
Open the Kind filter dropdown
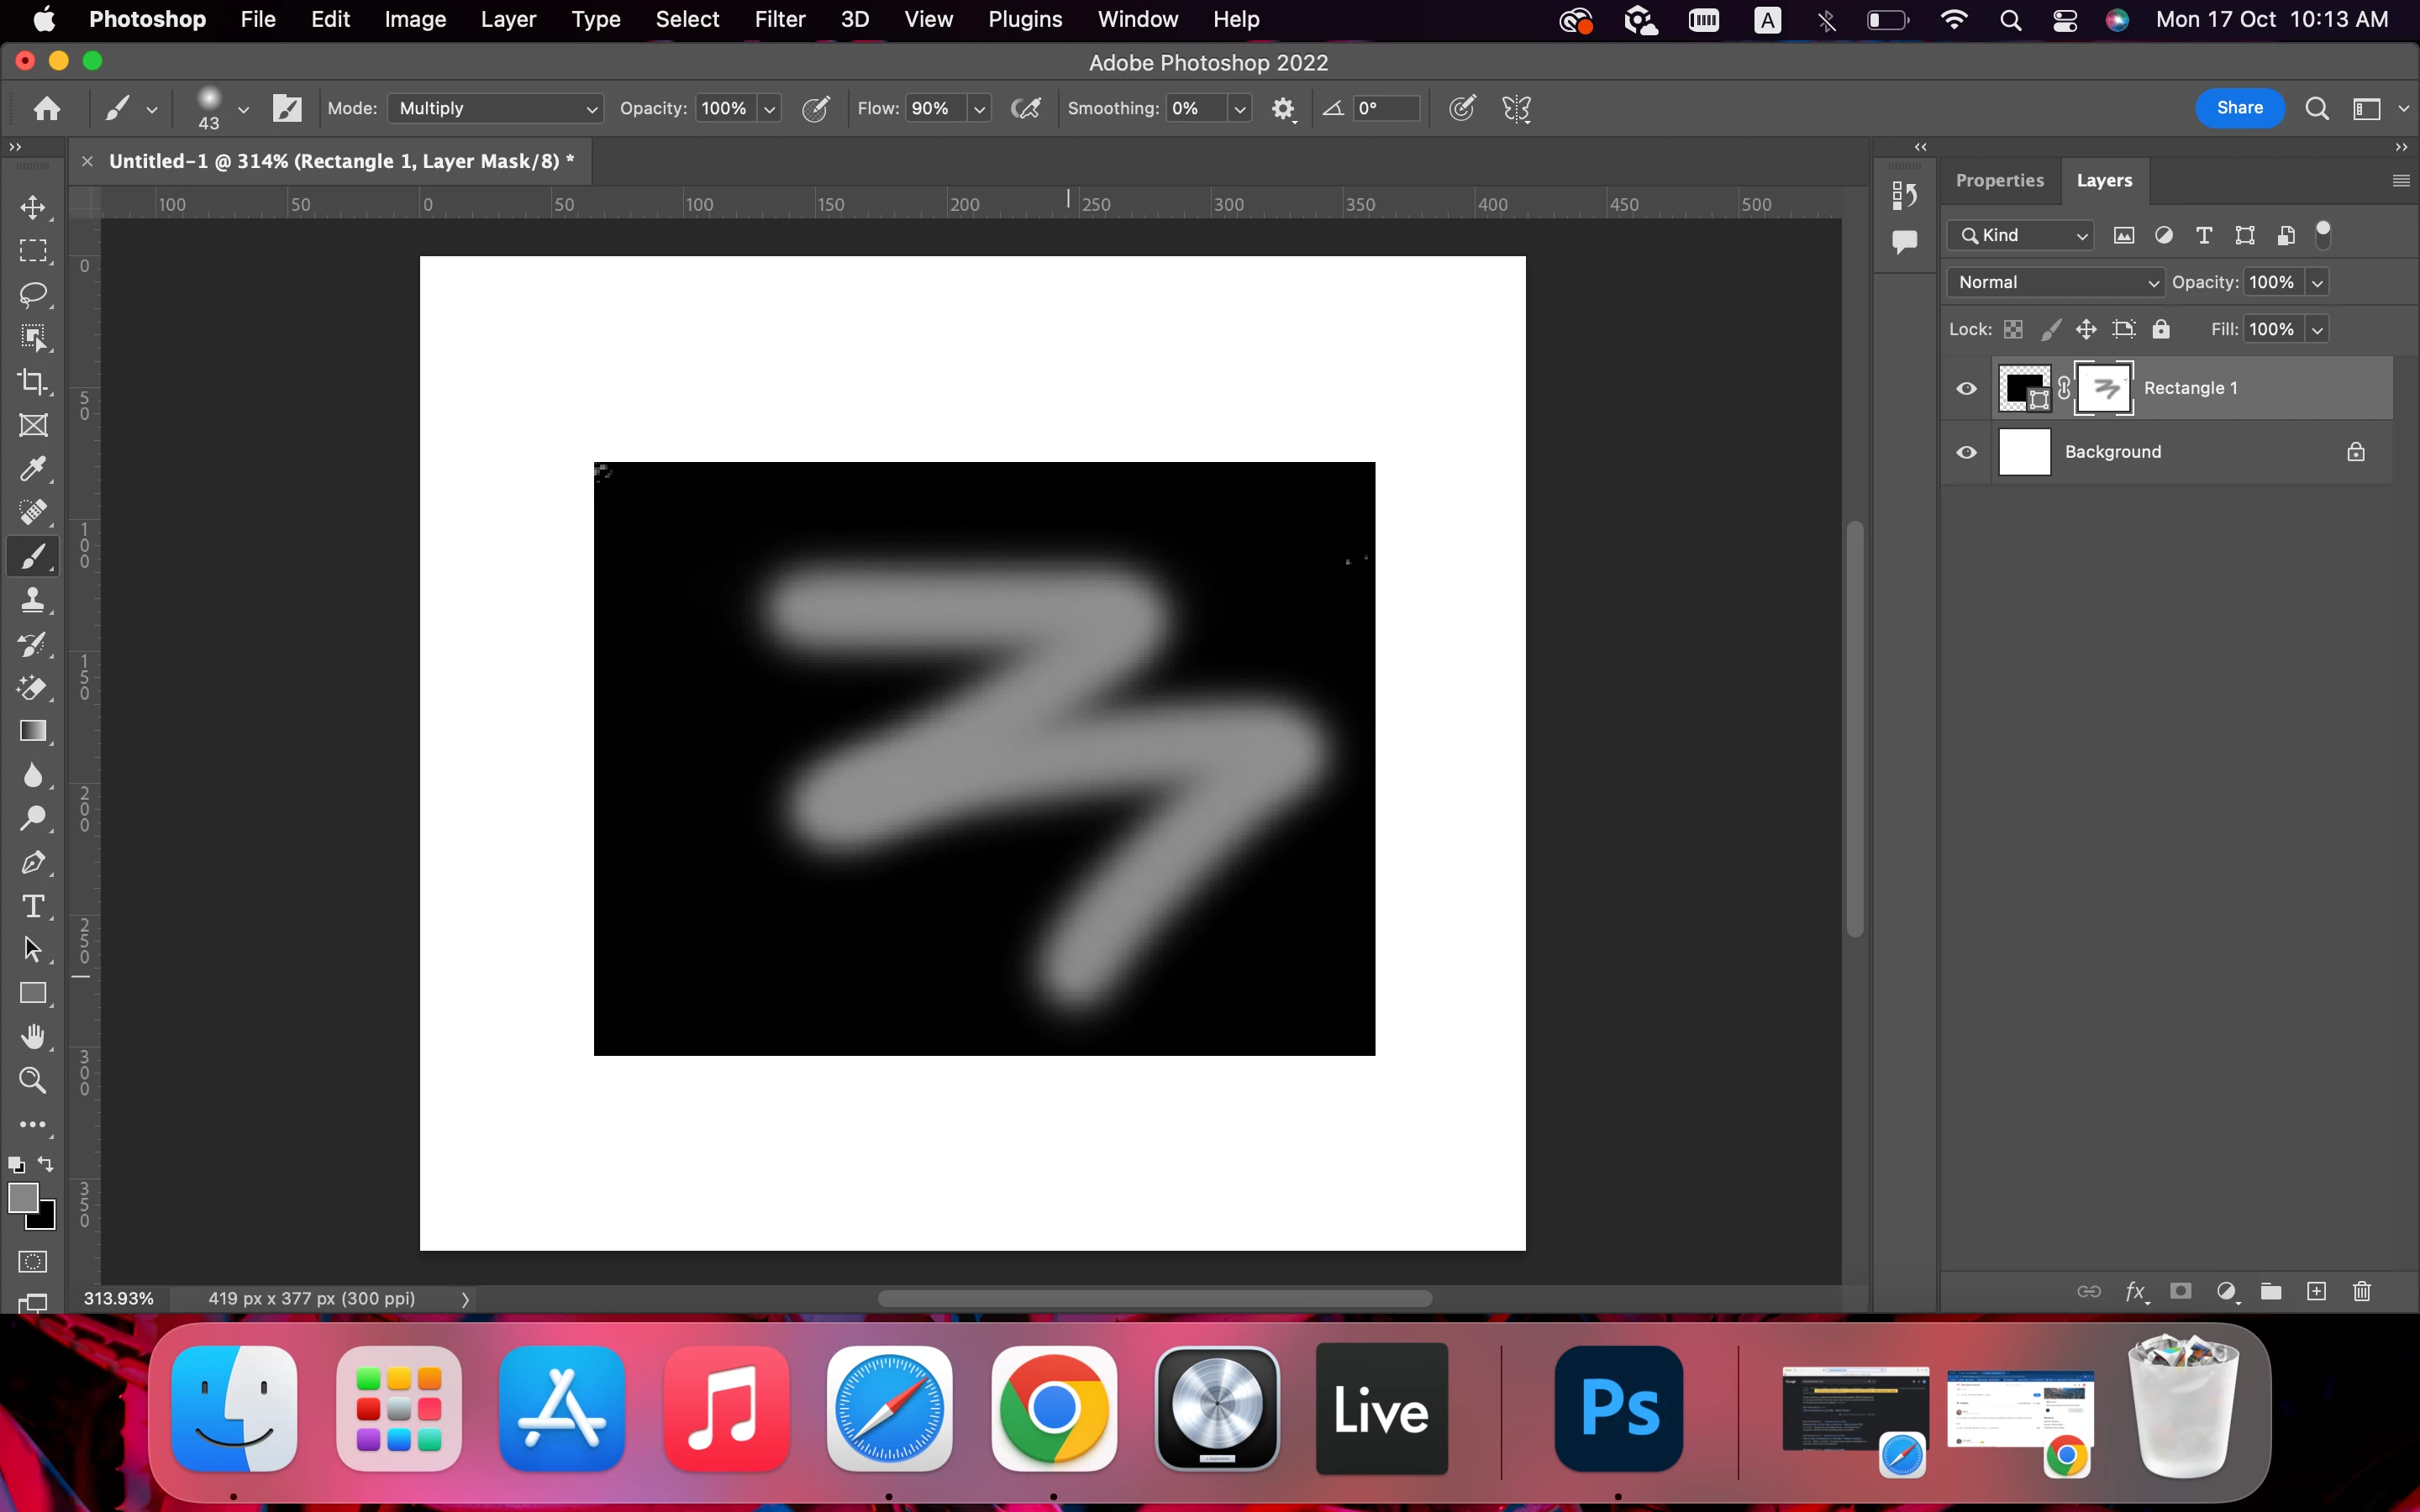(x=2022, y=235)
